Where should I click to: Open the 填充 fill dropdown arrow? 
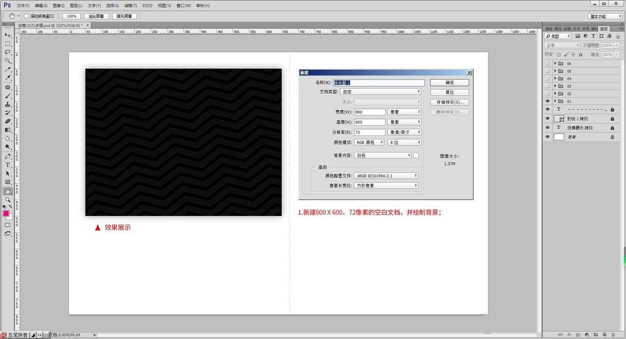617,54
